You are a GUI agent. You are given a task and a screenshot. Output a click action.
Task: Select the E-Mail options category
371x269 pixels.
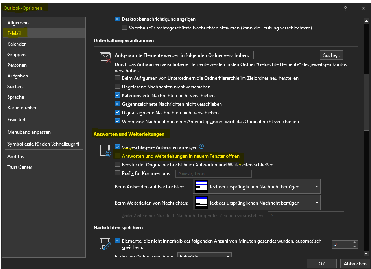tap(44, 33)
